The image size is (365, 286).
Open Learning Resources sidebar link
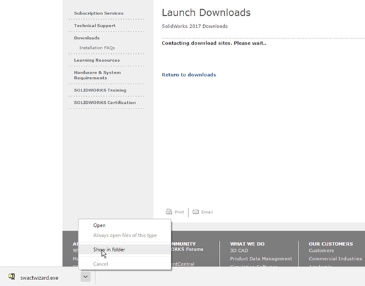click(97, 60)
